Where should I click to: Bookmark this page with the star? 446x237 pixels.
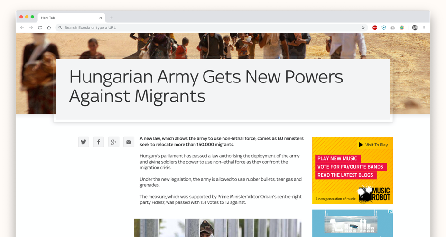363,27
